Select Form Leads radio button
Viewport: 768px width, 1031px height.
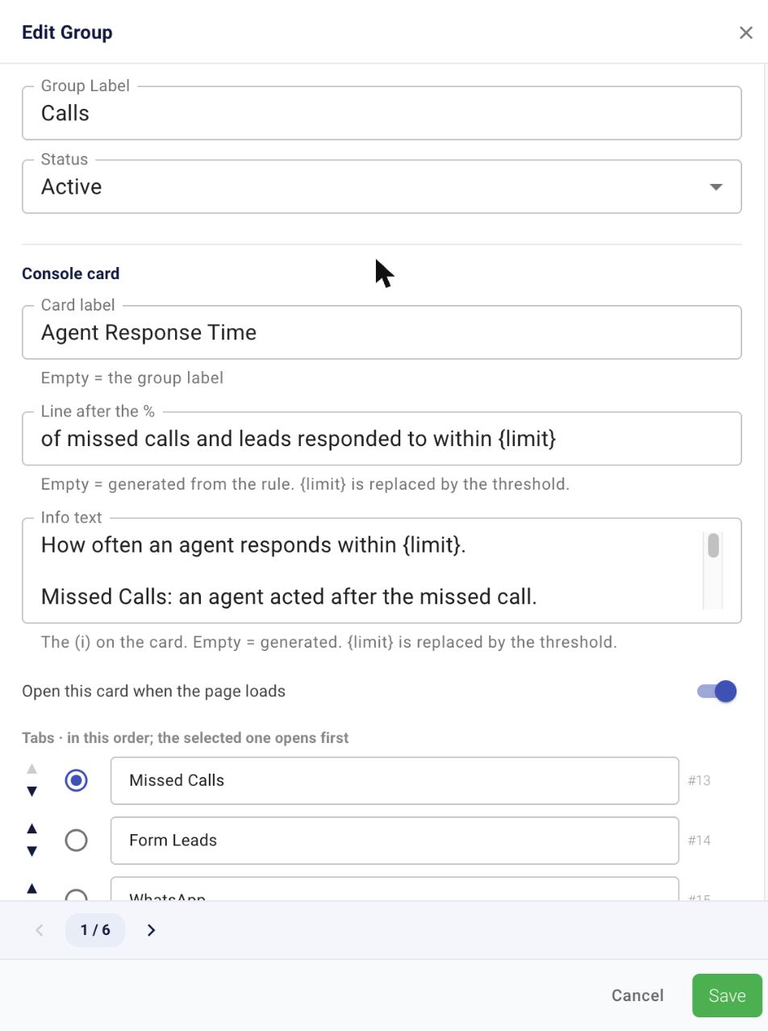click(x=77, y=841)
